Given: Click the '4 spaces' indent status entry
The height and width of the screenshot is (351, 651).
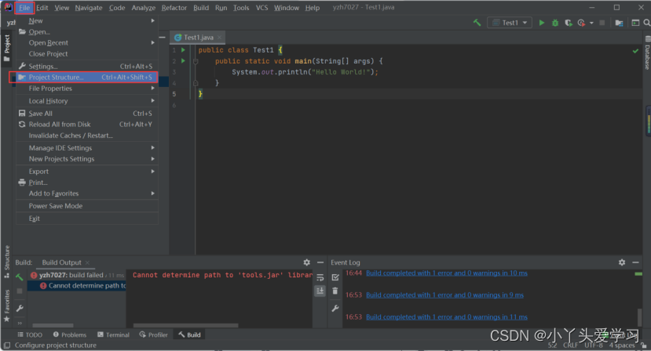Looking at the screenshot, I should pos(622,346).
